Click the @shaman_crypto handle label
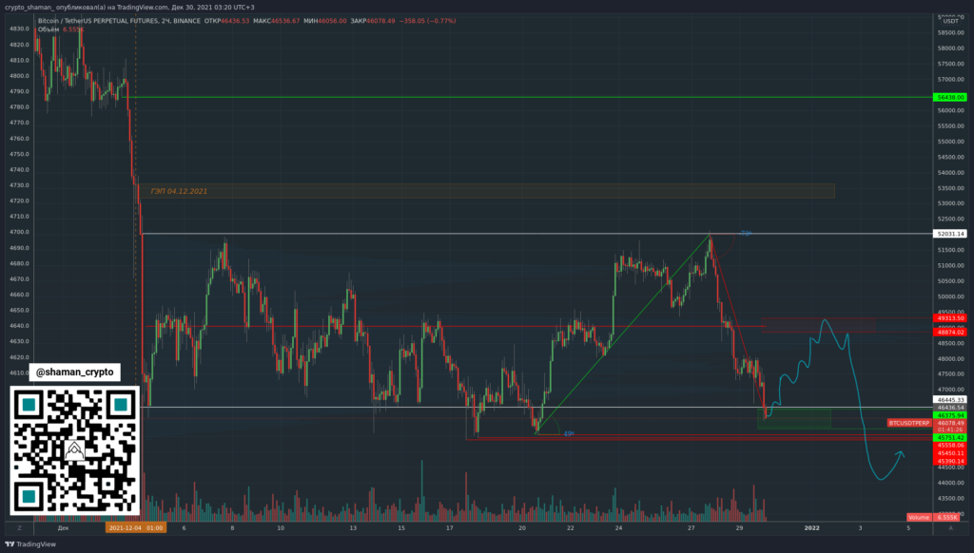Viewport: 974px width, 553px height. point(74,373)
